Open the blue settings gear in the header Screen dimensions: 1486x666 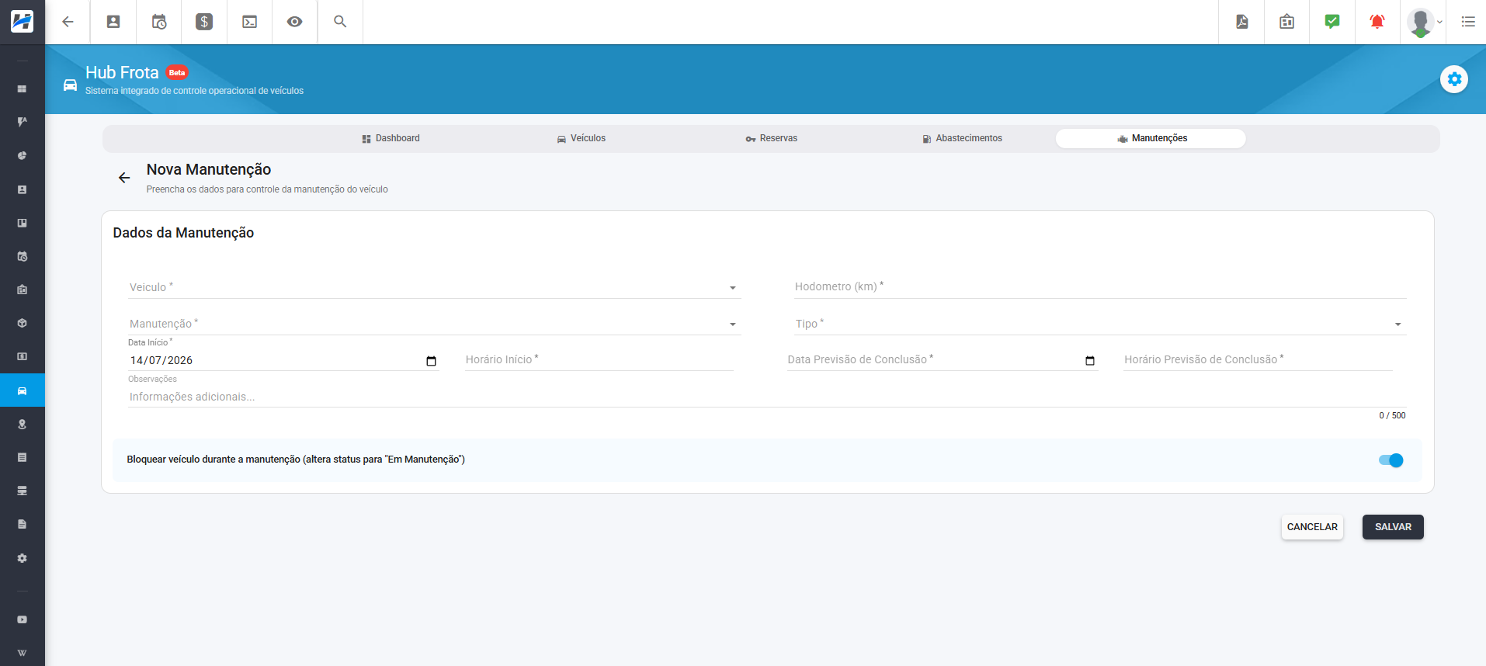tap(1454, 79)
